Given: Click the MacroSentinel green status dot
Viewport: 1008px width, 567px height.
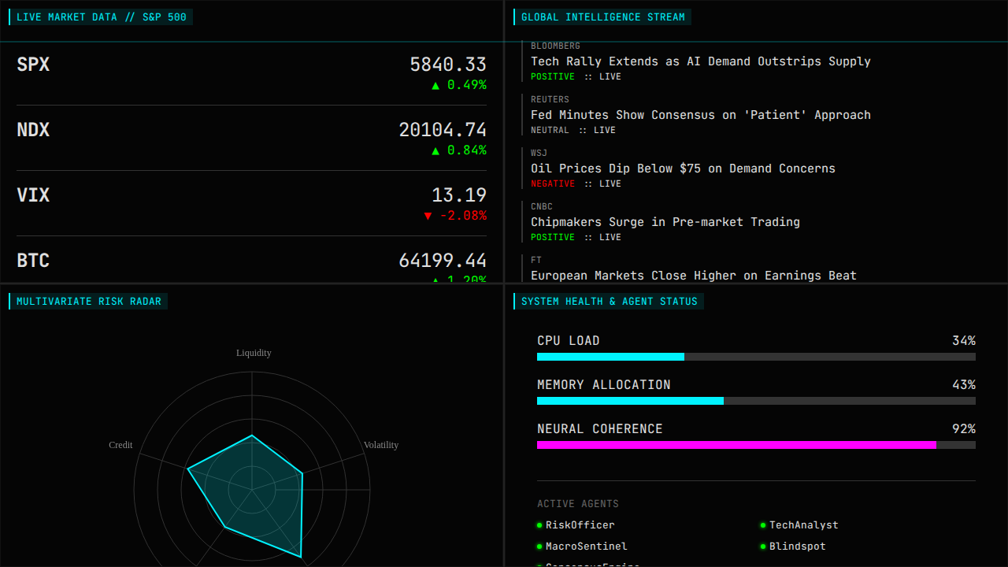Looking at the screenshot, I should click(539, 547).
